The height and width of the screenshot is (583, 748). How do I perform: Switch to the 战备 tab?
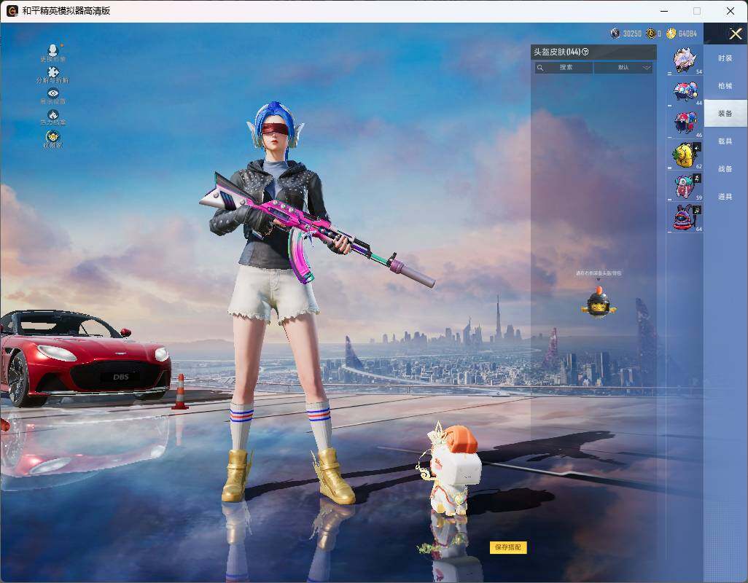pyautogui.click(x=725, y=169)
